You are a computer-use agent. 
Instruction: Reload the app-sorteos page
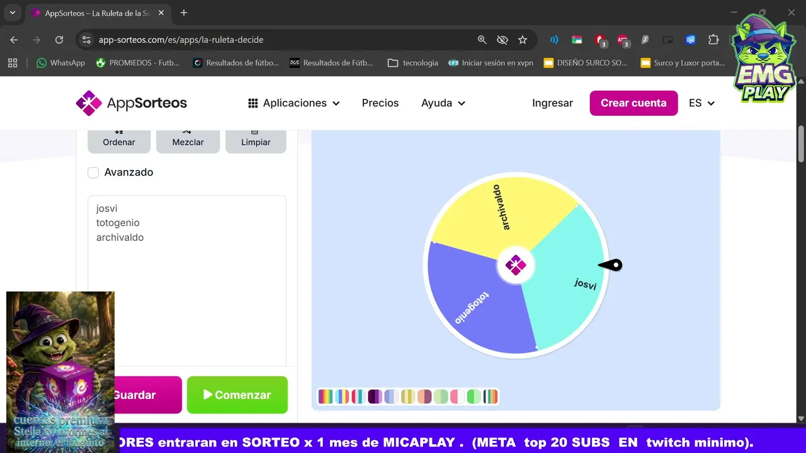tap(59, 40)
